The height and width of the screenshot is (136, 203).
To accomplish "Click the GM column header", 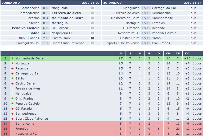I will (x=168, y=53).
